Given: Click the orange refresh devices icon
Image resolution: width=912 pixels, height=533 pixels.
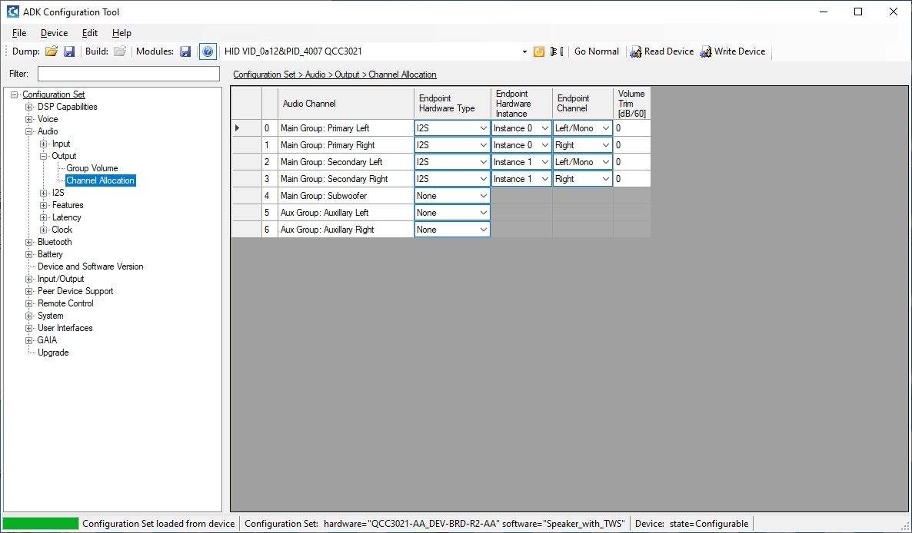Looking at the screenshot, I should pyautogui.click(x=539, y=51).
